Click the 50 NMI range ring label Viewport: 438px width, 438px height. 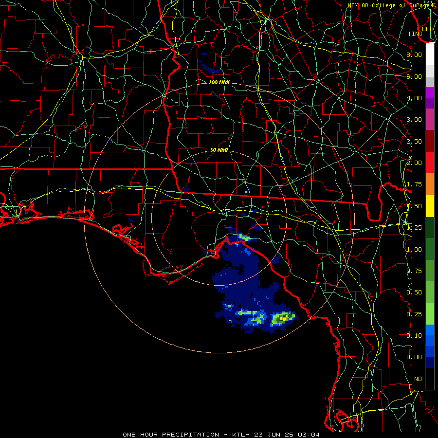tap(219, 150)
